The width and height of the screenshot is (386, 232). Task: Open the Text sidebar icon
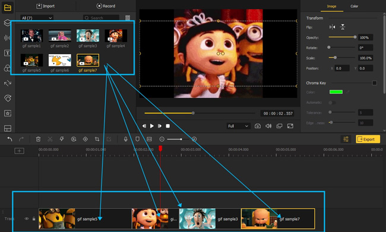pyautogui.click(x=7, y=53)
